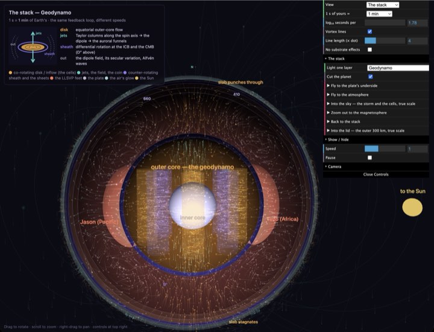Screen dimensions: 434x332
Task: Click Fly to the atmosphere
Action: pos(376,95)
